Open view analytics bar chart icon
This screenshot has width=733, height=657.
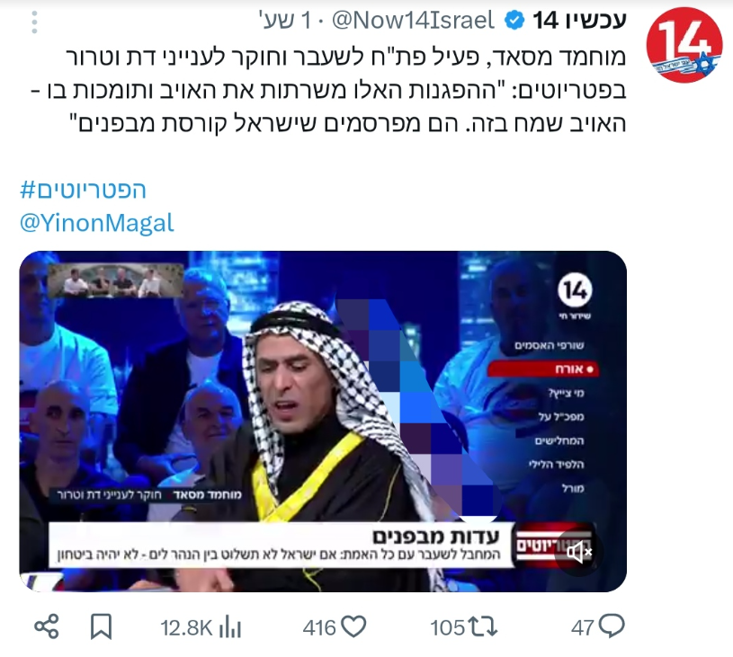pos(229,627)
